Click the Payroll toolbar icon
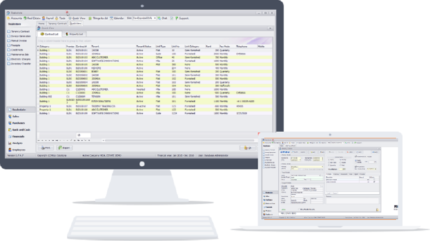430x241 pixels. point(48,18)
